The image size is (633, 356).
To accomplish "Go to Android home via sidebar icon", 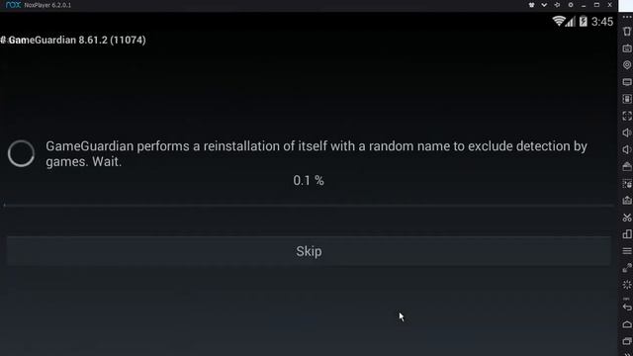I will coord(626,324).
